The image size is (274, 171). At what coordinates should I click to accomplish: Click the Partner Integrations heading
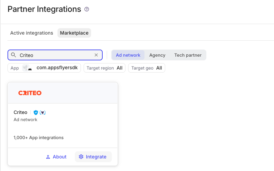click(x=45, y=9)
